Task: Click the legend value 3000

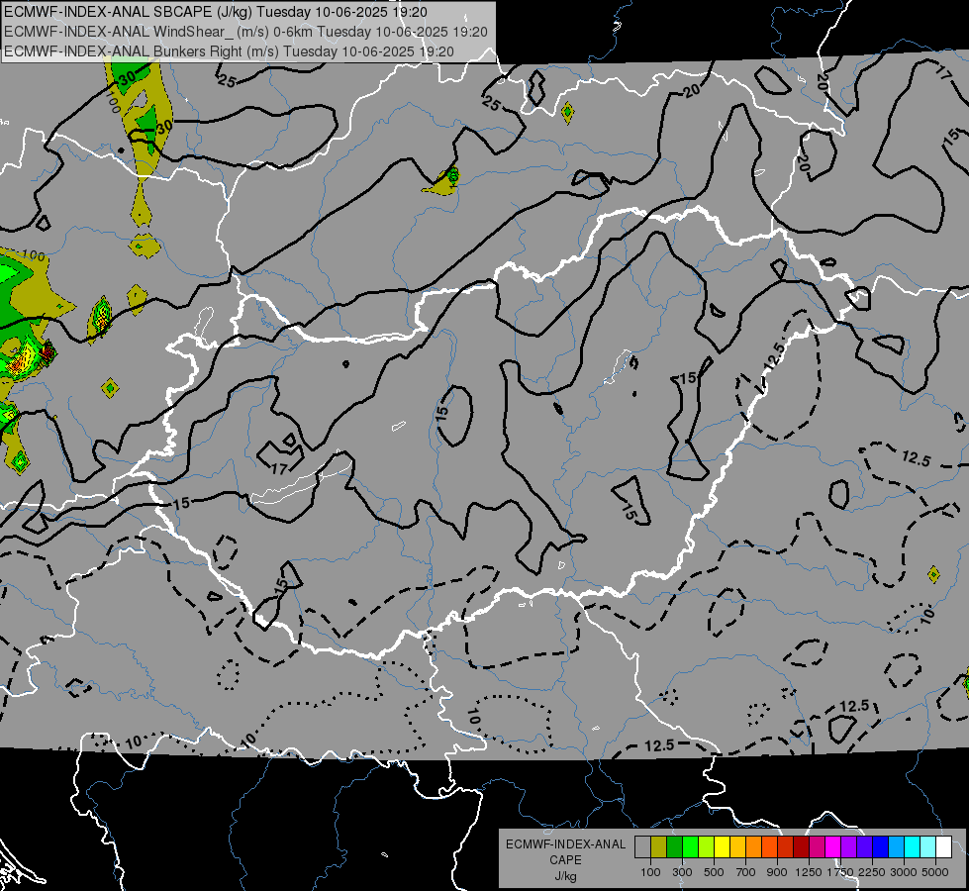Action: click(904, 872)
